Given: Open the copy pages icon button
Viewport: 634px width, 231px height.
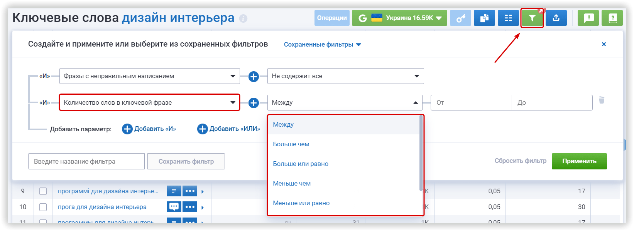Looking at the screenshot, I should [484, 18].
